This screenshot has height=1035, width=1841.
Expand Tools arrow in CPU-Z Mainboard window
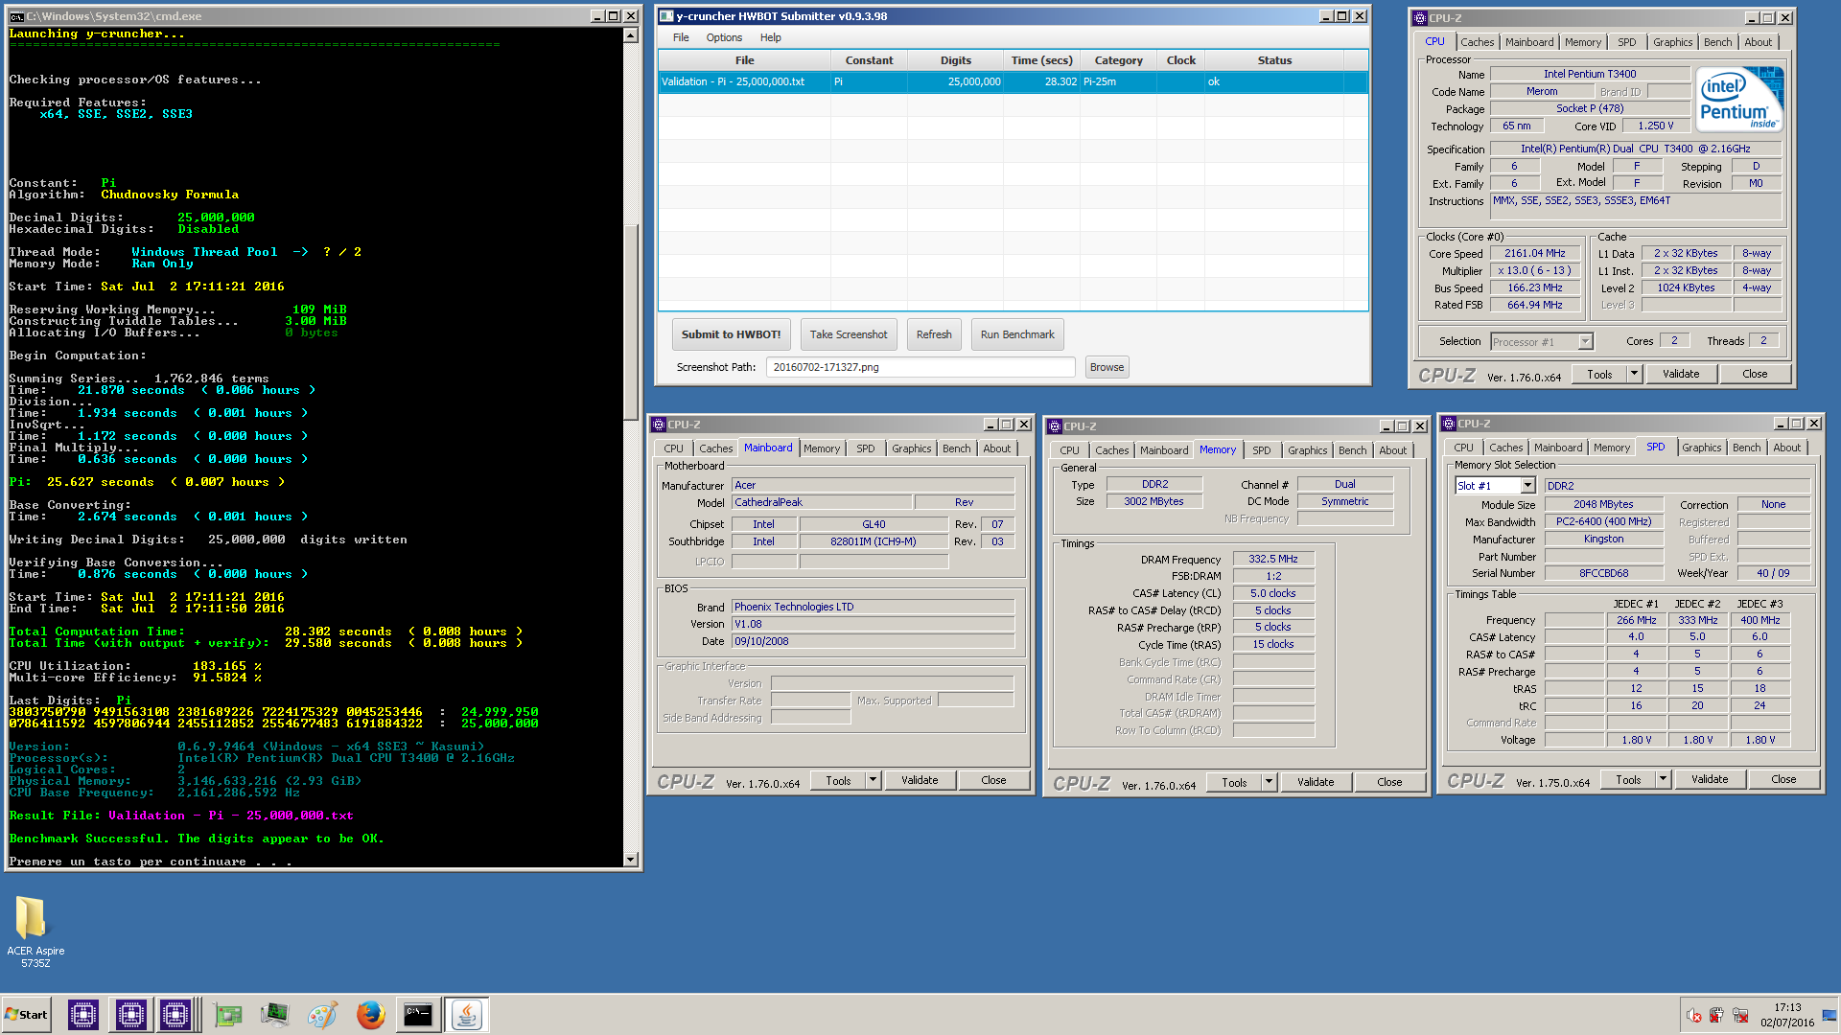(874, 780)
